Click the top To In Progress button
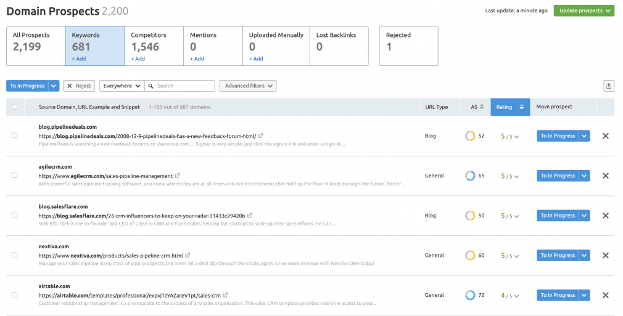Screen dimensions: 623x316 click(27, 86)
